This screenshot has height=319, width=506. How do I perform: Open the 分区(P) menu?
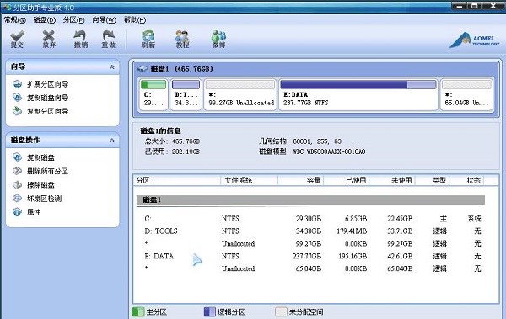click(73, 20)
